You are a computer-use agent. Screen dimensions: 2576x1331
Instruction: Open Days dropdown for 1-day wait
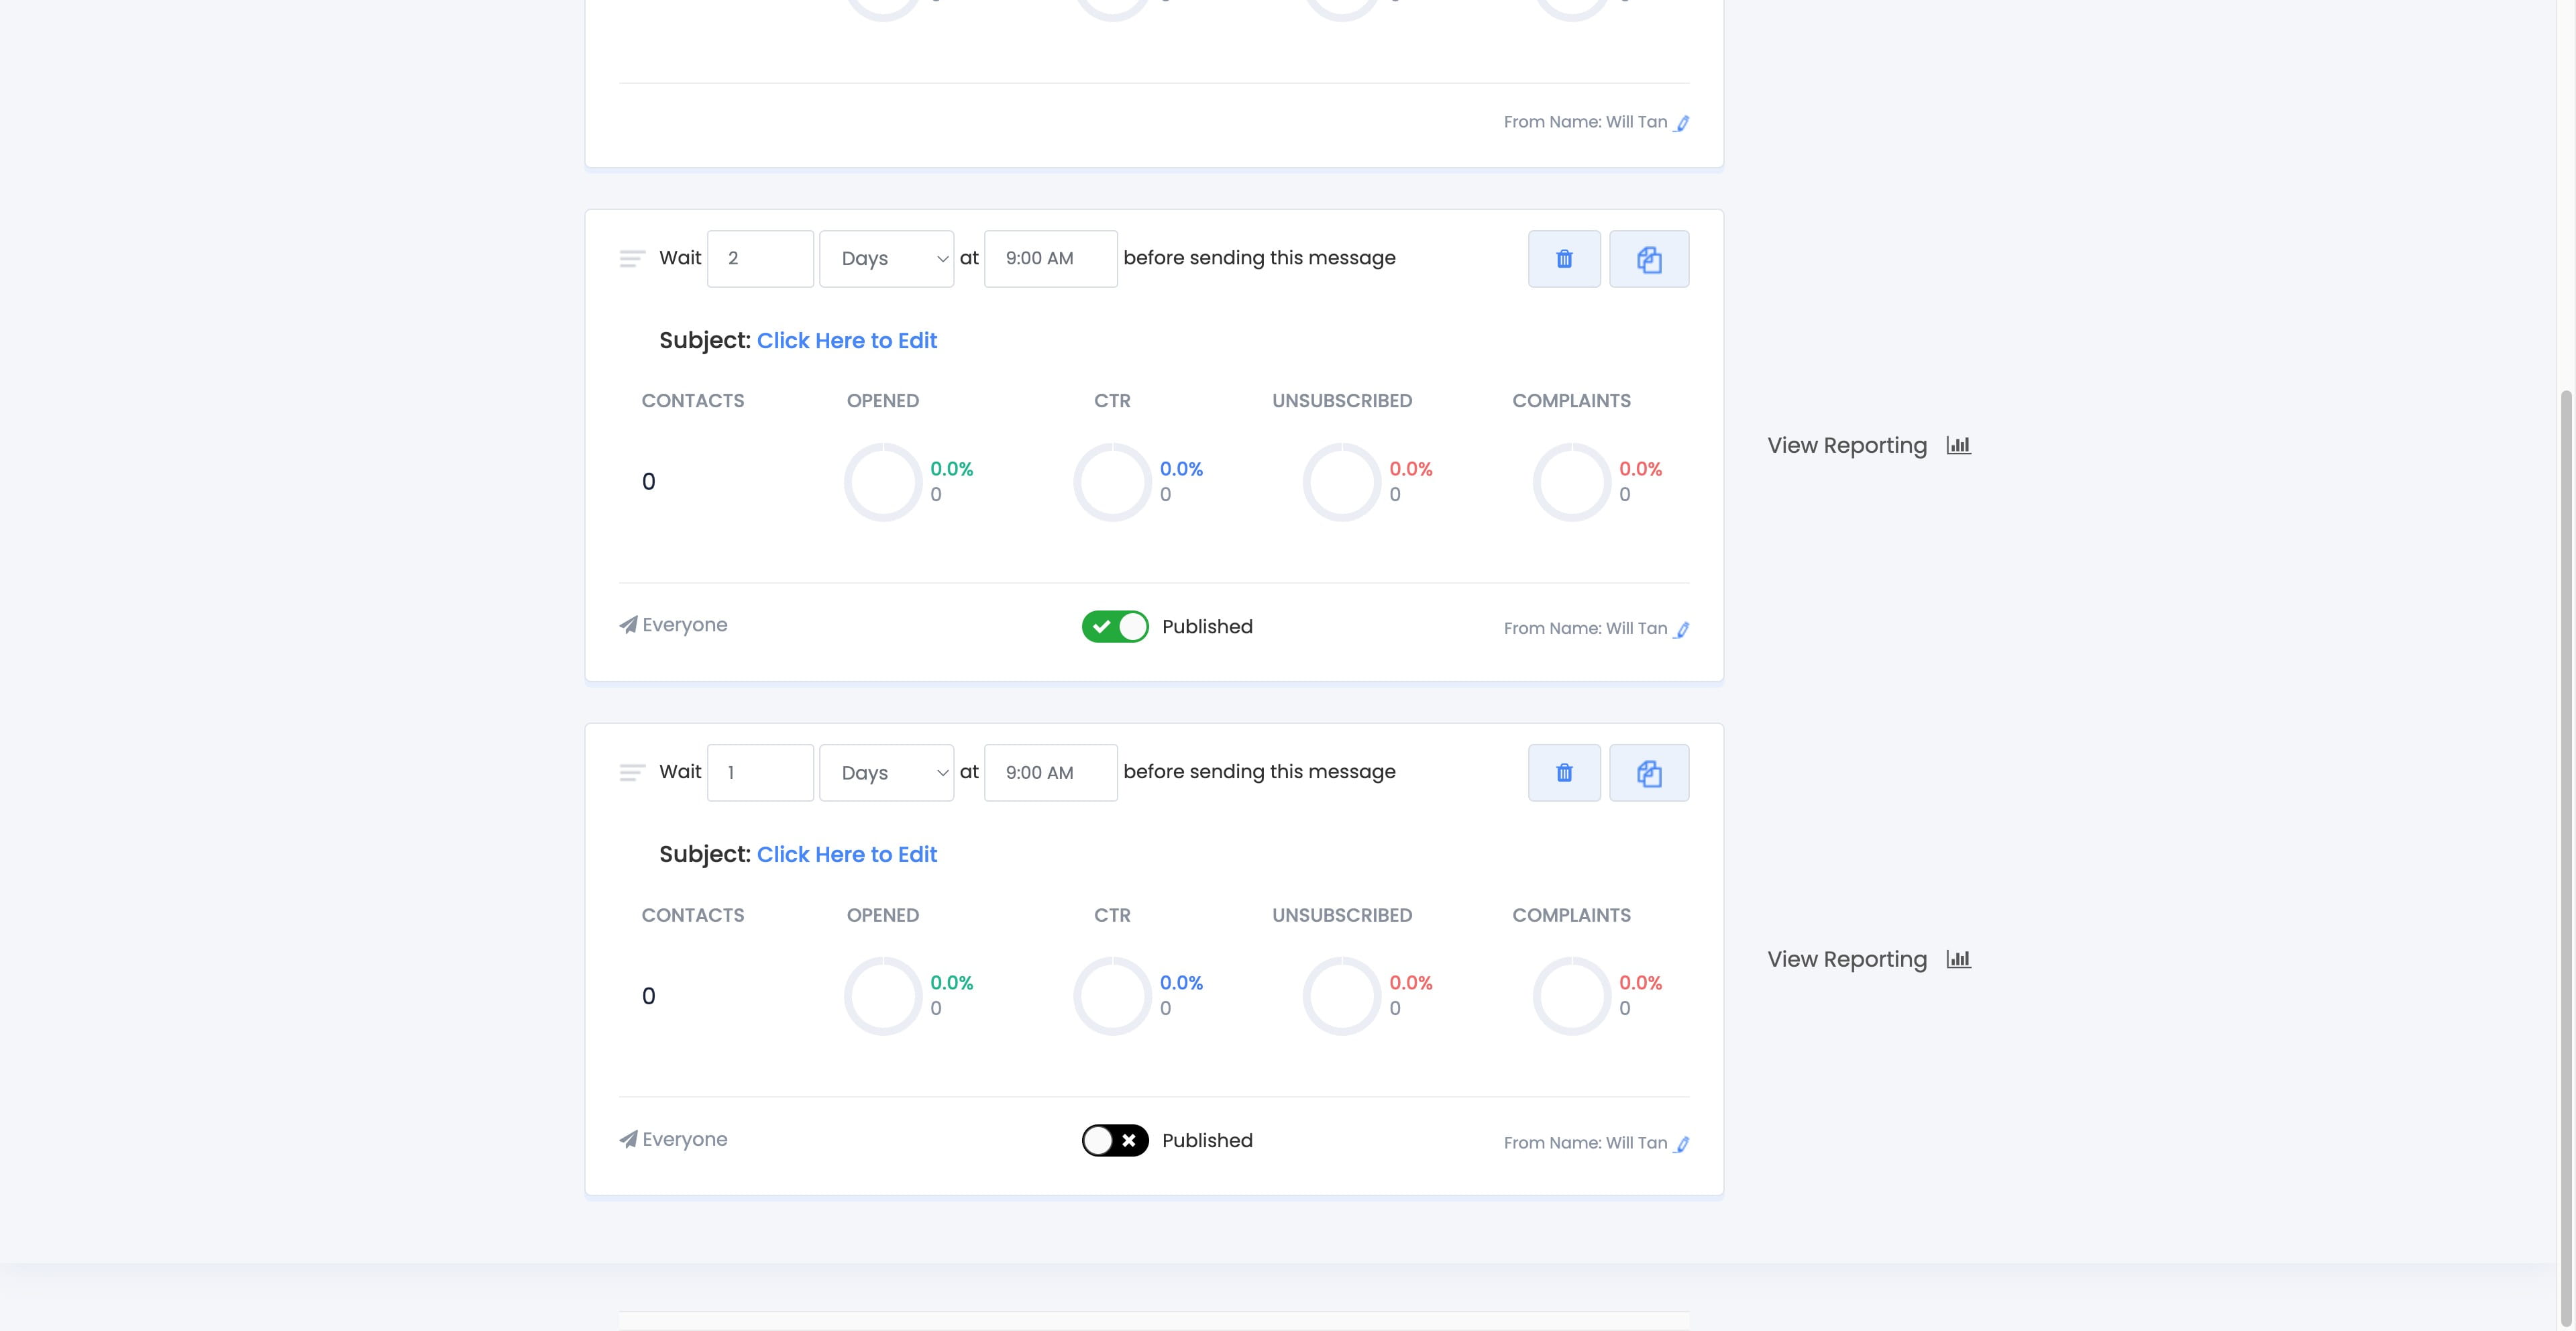[x=886, y=773]
